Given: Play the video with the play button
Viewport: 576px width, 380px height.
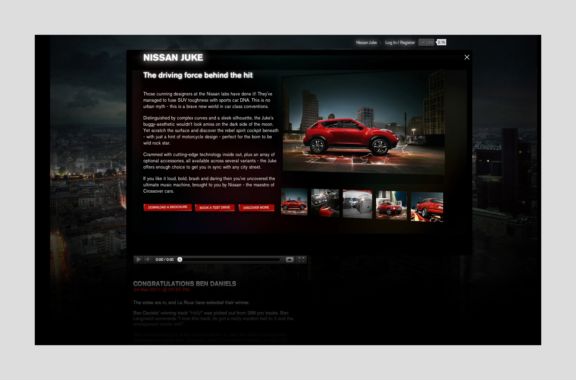Looking at the screenshot, I should tap(138, 259).
